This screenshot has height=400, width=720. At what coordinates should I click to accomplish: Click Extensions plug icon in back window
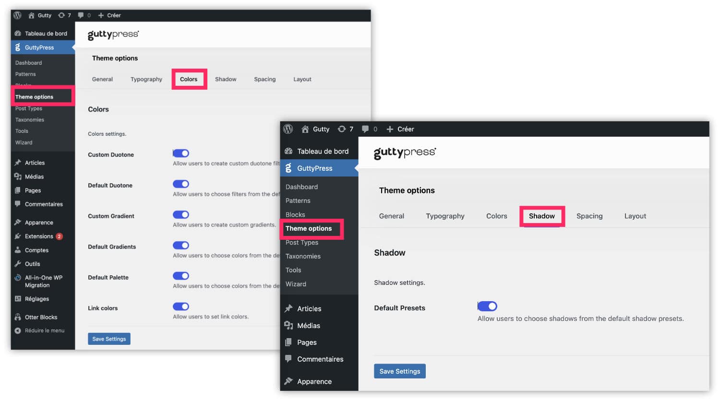point(18,236)
